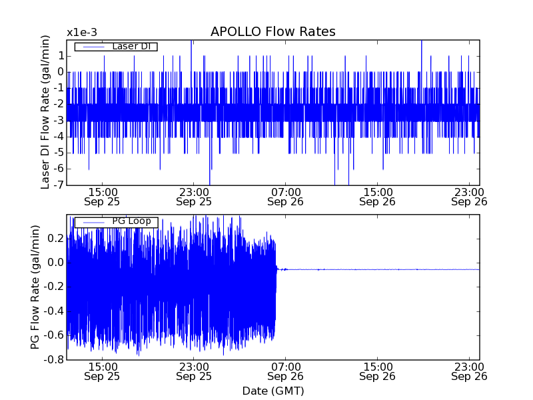Select the 'Laser DI' legend label
This screenshot has height=400, width=533.
pyautogui.click(x=131, y=46)
